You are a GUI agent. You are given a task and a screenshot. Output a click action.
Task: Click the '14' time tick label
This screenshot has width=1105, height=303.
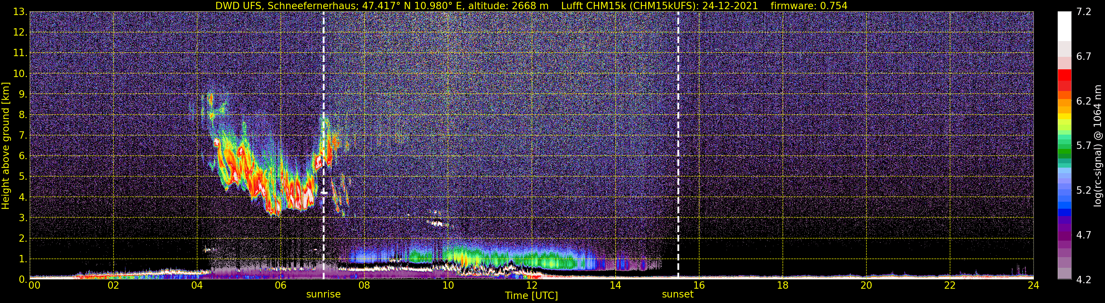(x=615, y=285)
